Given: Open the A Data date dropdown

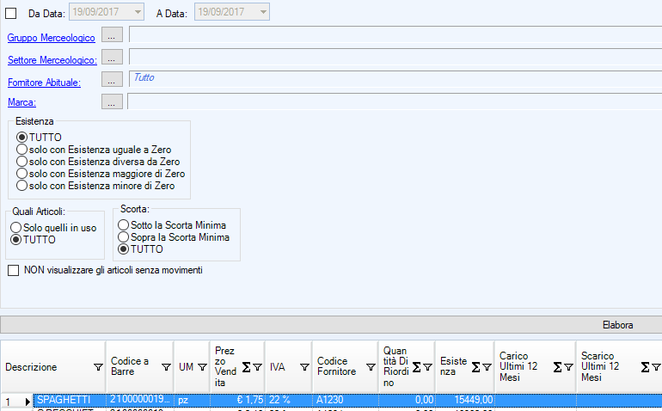Looking at the screenshot, I should click(x=262, y=12).
